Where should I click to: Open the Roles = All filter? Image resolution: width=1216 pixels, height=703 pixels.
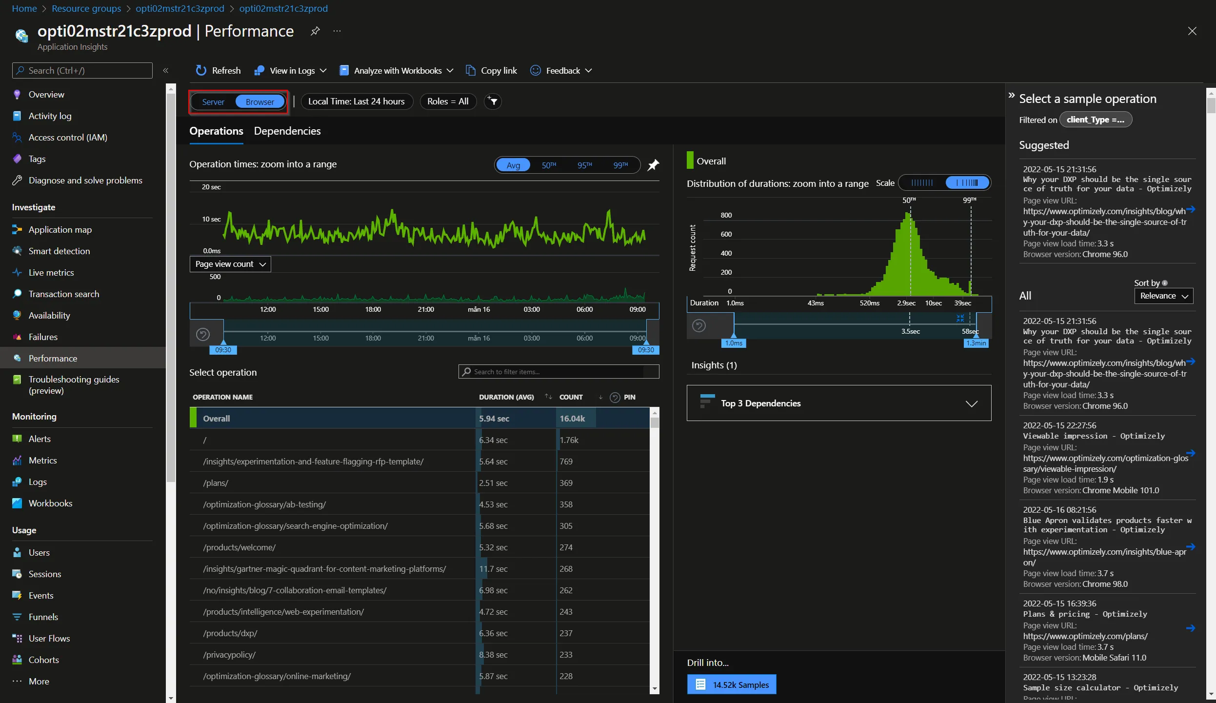coord(448,101)
